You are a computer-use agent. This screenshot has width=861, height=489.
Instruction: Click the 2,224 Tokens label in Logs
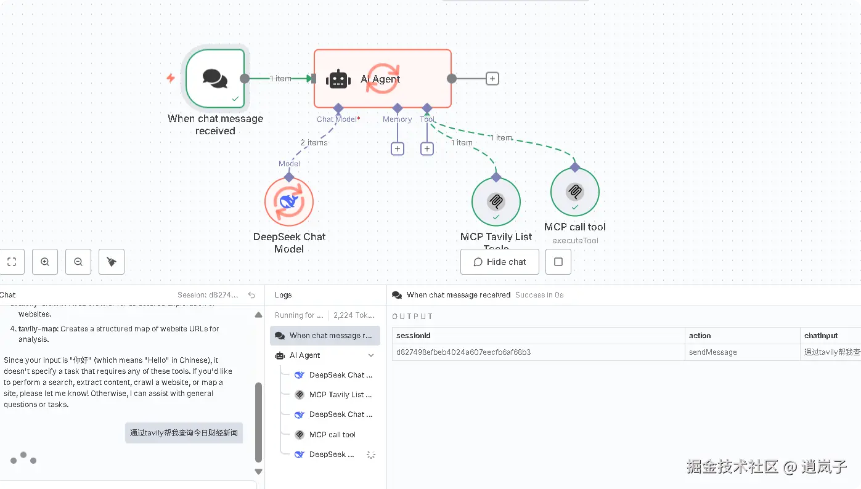coord(354,315)
